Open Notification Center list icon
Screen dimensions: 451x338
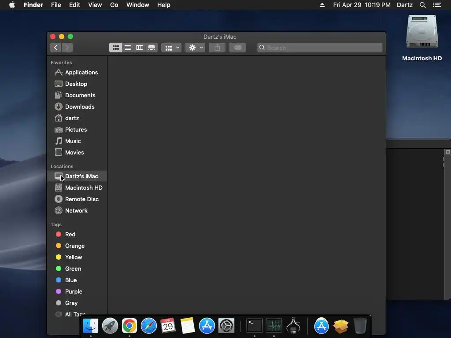(437, 5)
